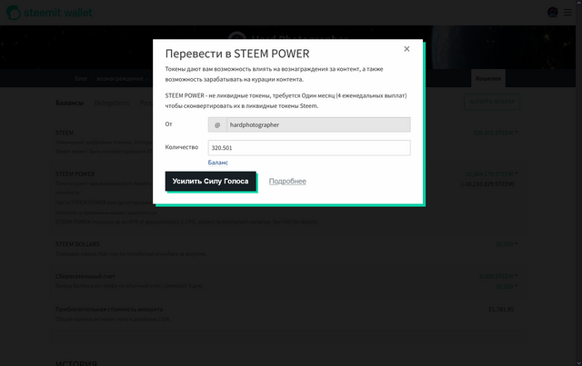Image resolution: width=582 pixels, height=366 pixels.
Task: Click the dialog title Перевести в STEEM POWER
Action: (x=237, y=54)
